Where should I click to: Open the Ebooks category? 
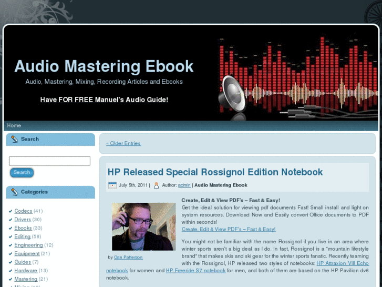tap(23, 228)
